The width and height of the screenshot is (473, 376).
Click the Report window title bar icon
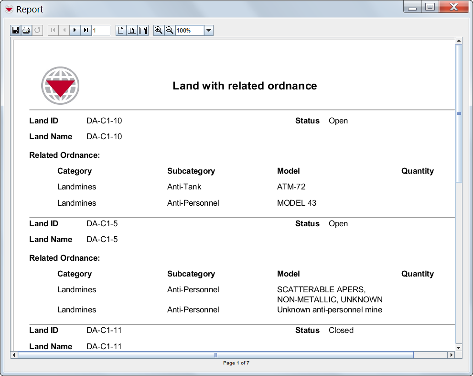(9, 9)
